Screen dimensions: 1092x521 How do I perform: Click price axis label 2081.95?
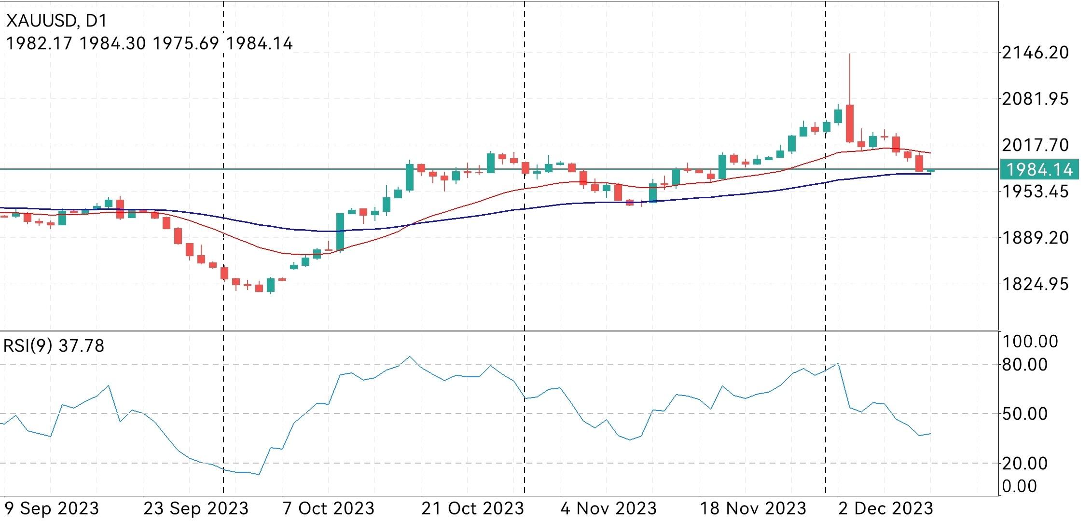[x=1035, y=99]
